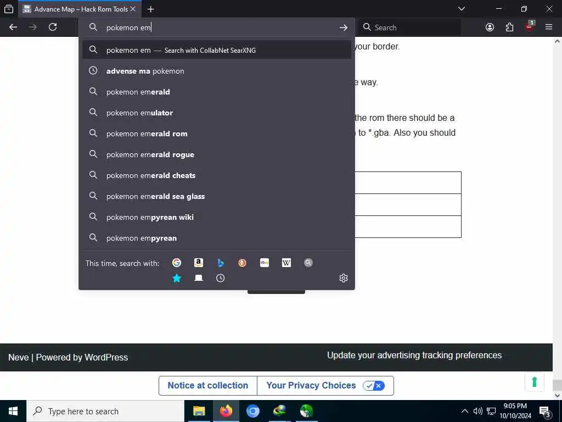
Task: Open the Firefox View icon
Action: tap(9, 9)
